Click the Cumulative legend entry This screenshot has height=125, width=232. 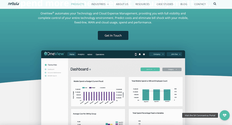coord(103,88)
